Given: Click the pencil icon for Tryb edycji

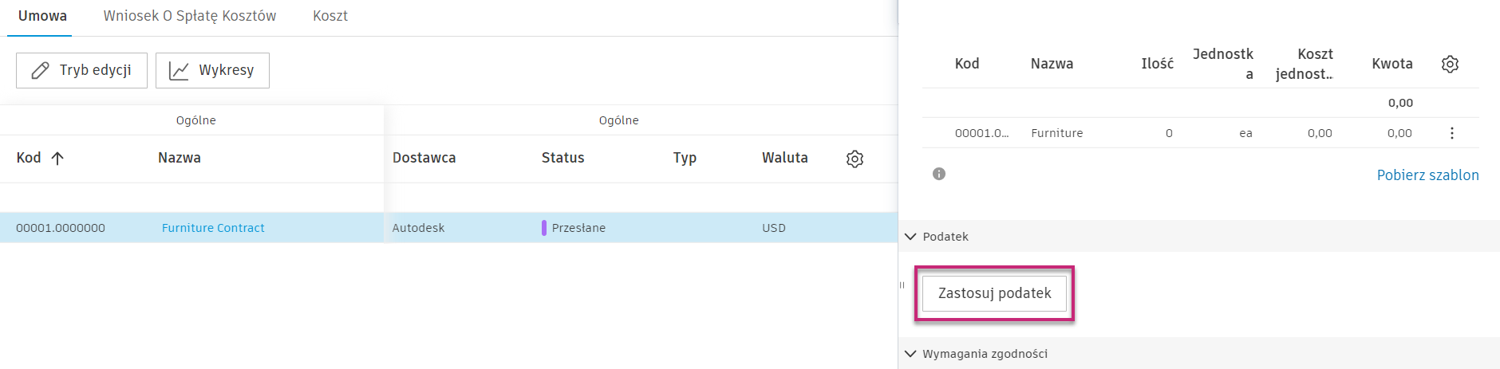Looking at the screenshot, I should 40,71.
